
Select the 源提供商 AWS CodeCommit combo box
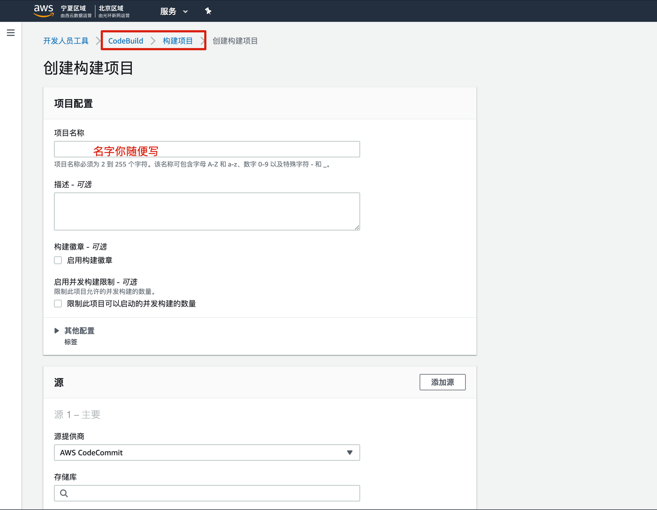pos(207,452)
